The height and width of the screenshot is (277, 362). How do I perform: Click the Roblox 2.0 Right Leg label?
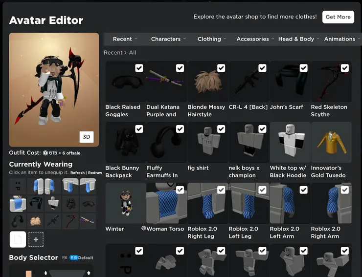point(202,233)
